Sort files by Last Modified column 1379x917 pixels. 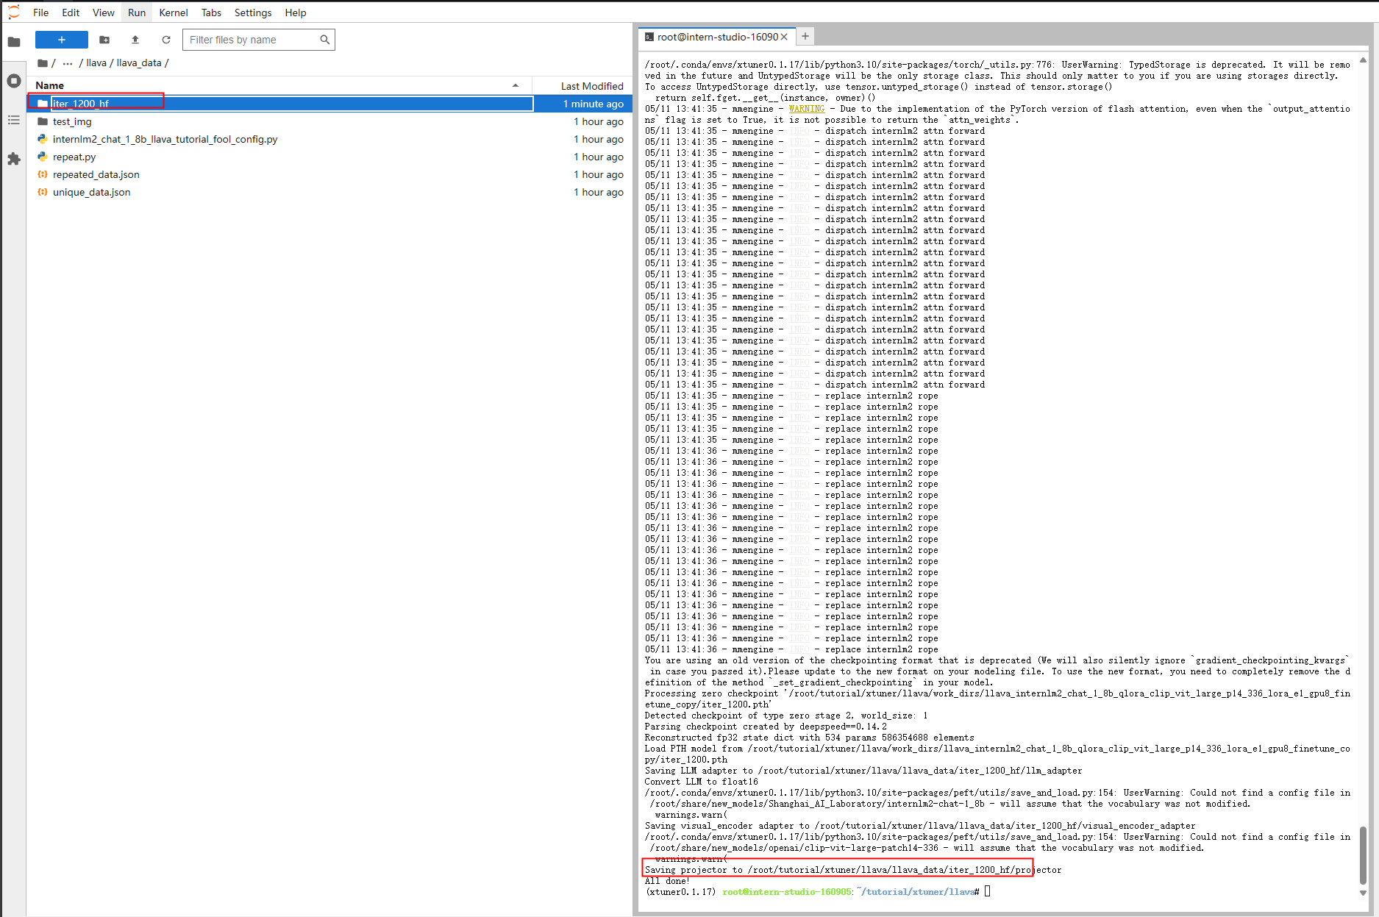[x=581, y=86]
